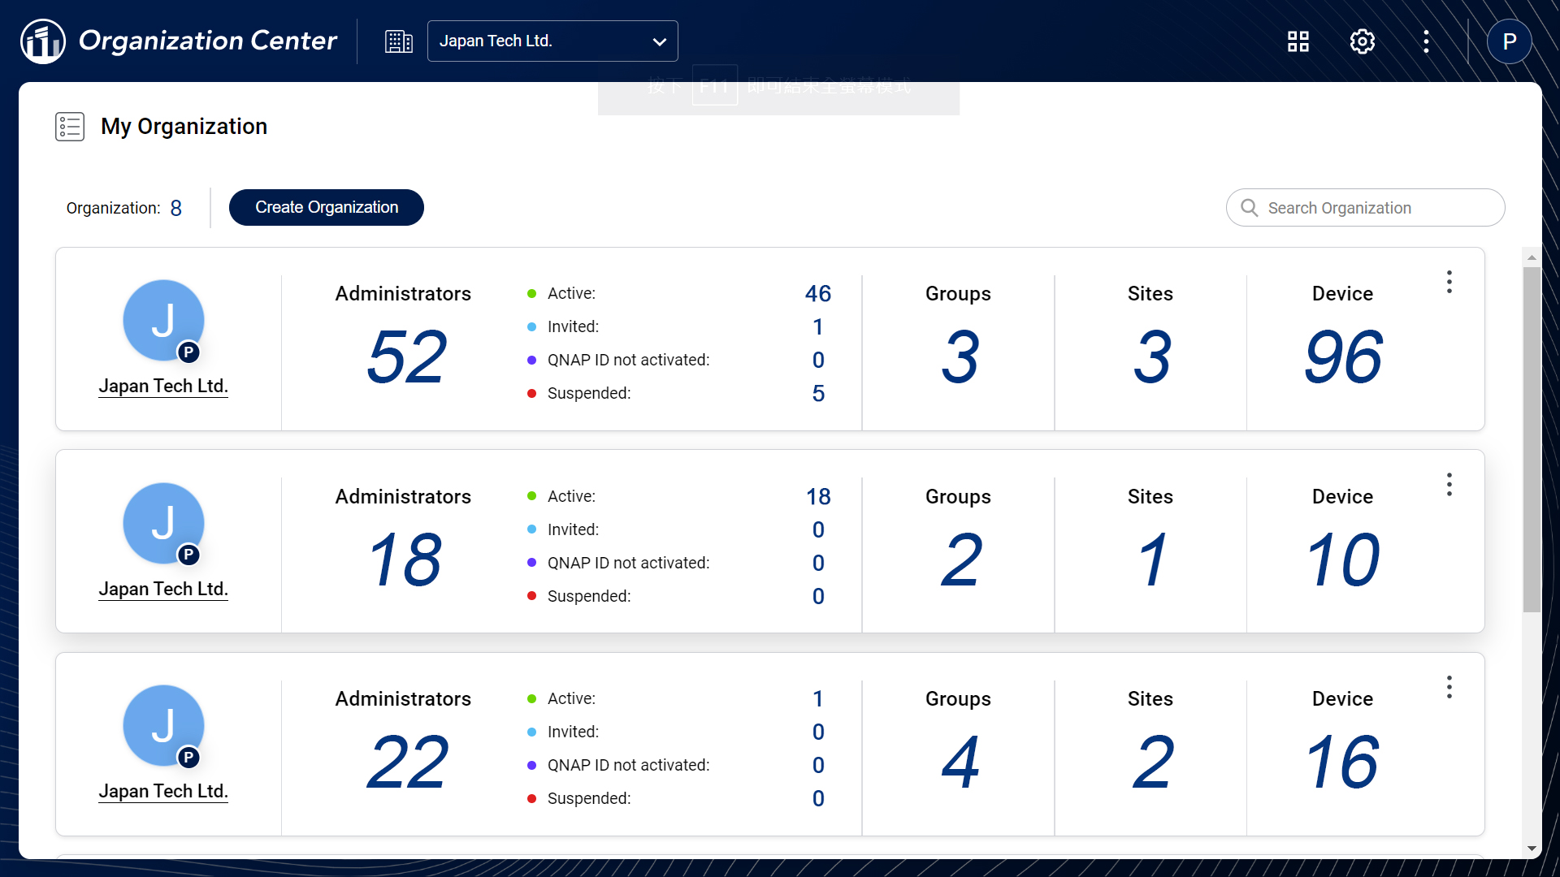Screen dimensions: 1560x877
Task: Click the vertical scrollbar thumb
Action: [1532, 438]
